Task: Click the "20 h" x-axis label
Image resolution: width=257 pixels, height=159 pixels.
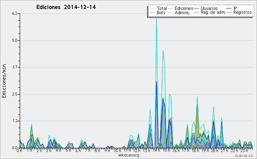Action: (x=215, y=150)
